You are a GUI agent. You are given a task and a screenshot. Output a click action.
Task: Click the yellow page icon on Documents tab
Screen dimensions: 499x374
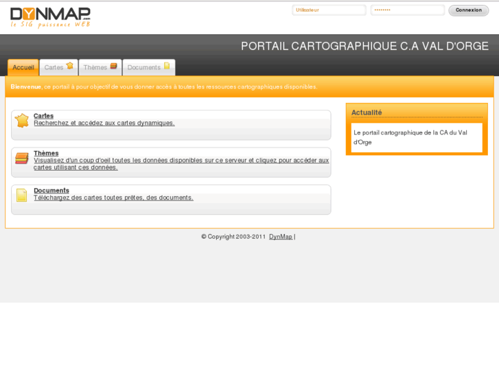click(167, 66)
